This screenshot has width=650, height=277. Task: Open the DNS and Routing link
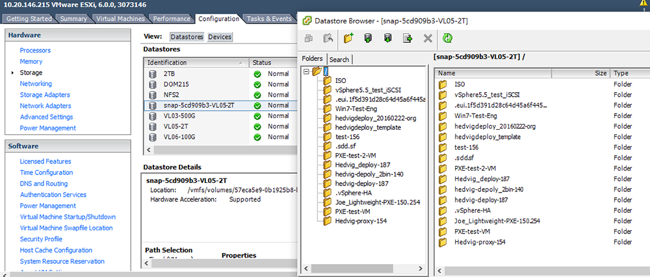pyautogui.click(x=44, y=184)
